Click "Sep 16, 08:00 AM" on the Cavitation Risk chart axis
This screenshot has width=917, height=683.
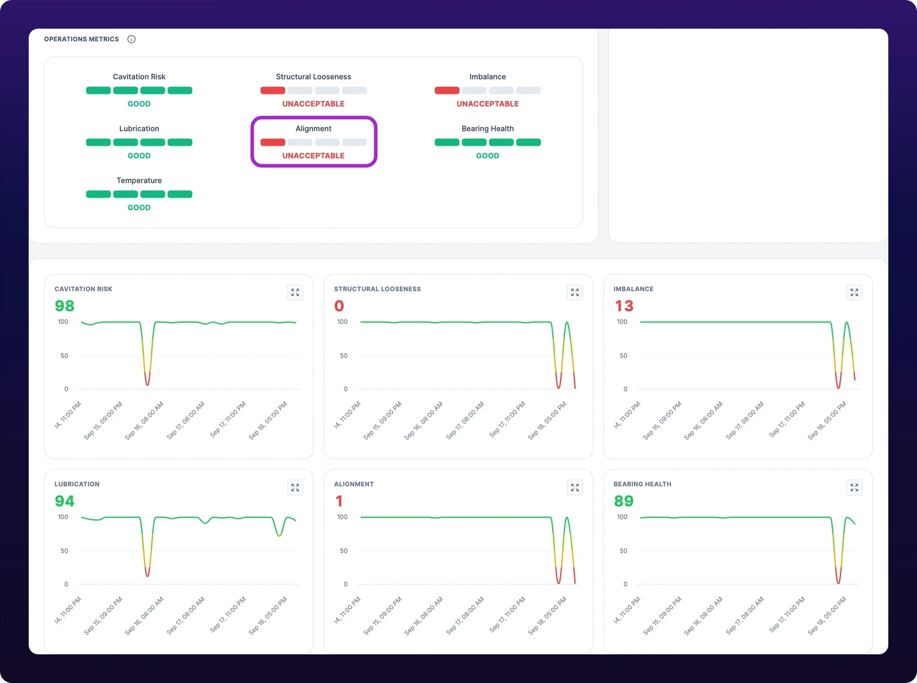[144, 421]
